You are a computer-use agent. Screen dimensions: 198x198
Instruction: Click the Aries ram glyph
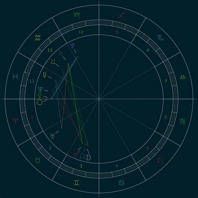[x=15, y=121]
